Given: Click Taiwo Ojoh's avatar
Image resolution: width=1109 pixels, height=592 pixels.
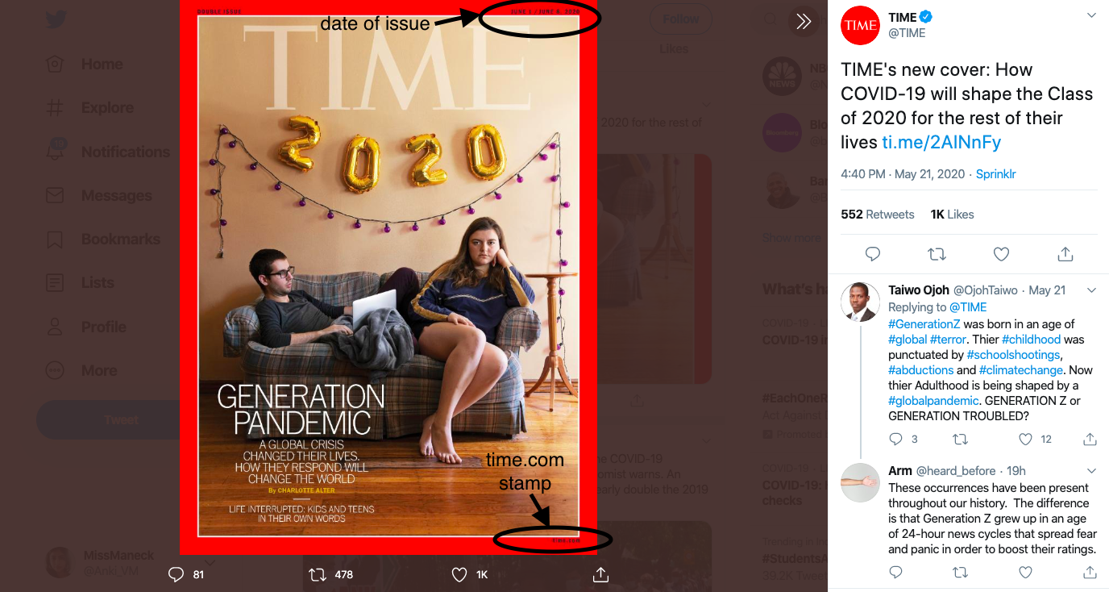Looking at the screenshot, I should click(x=860, y=302).
